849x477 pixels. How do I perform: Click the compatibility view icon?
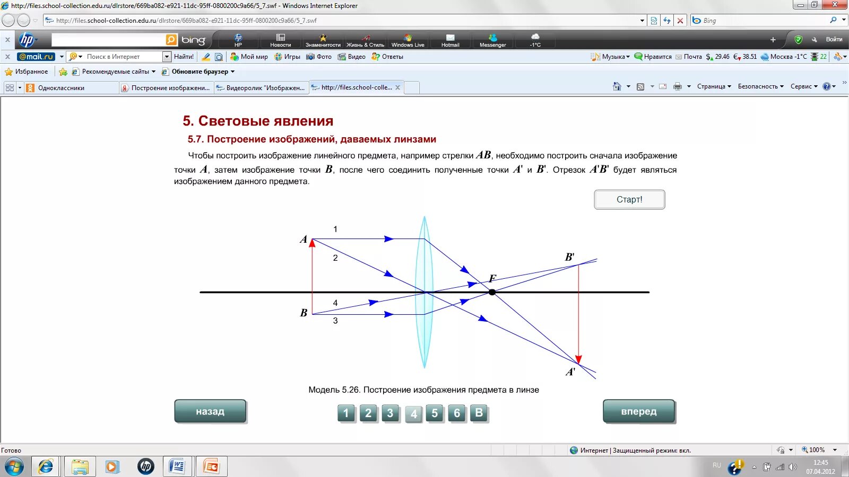[x=654, y=21]
